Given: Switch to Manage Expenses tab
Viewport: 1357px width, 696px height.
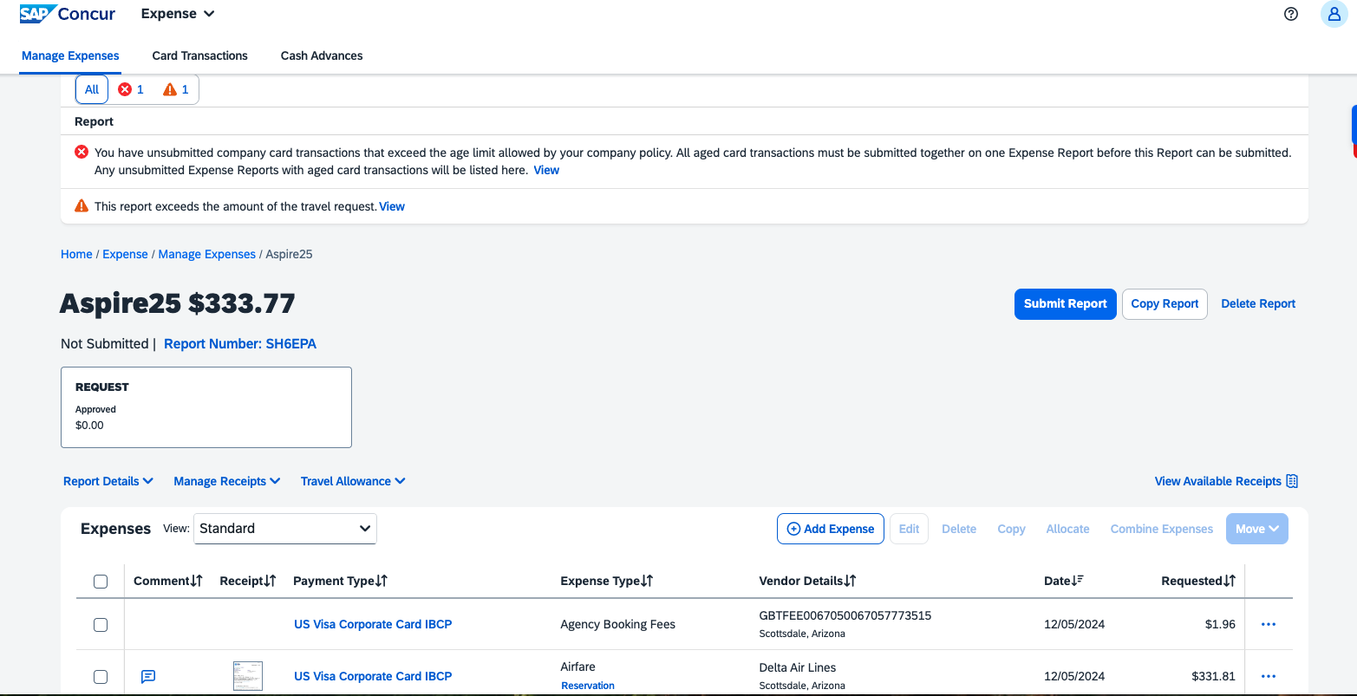Looking at the screenshot, I should click(x=70, y=55).
